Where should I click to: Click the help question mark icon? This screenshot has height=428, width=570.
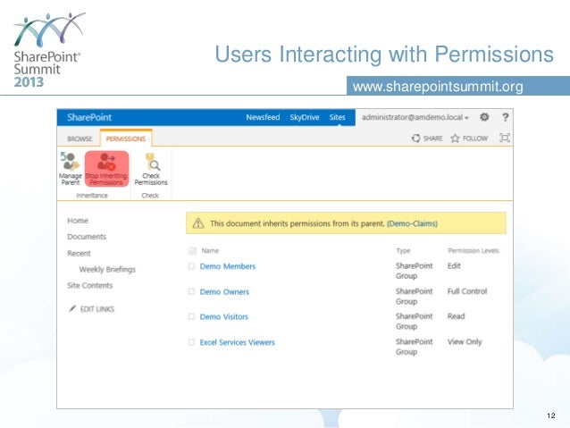coord(505,117)
